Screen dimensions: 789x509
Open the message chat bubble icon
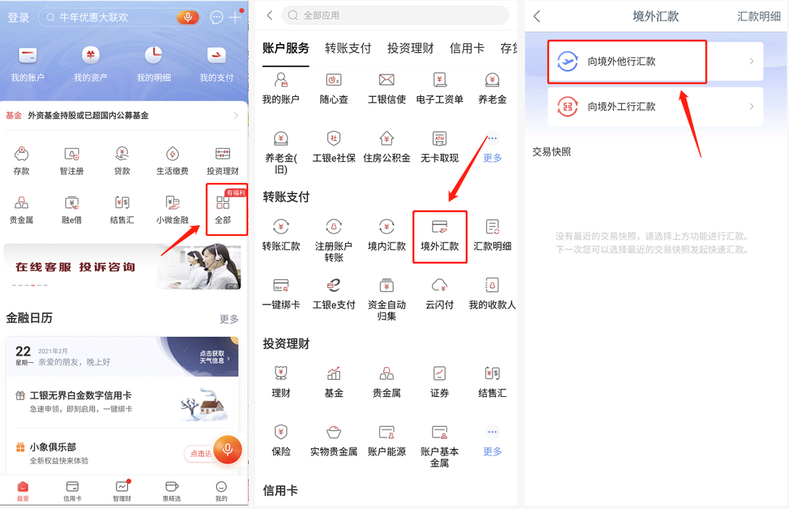pos(216,17)
